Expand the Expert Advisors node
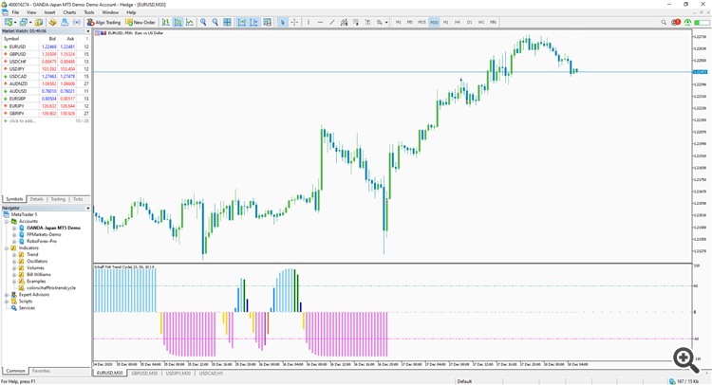 (x=7, y=295)
